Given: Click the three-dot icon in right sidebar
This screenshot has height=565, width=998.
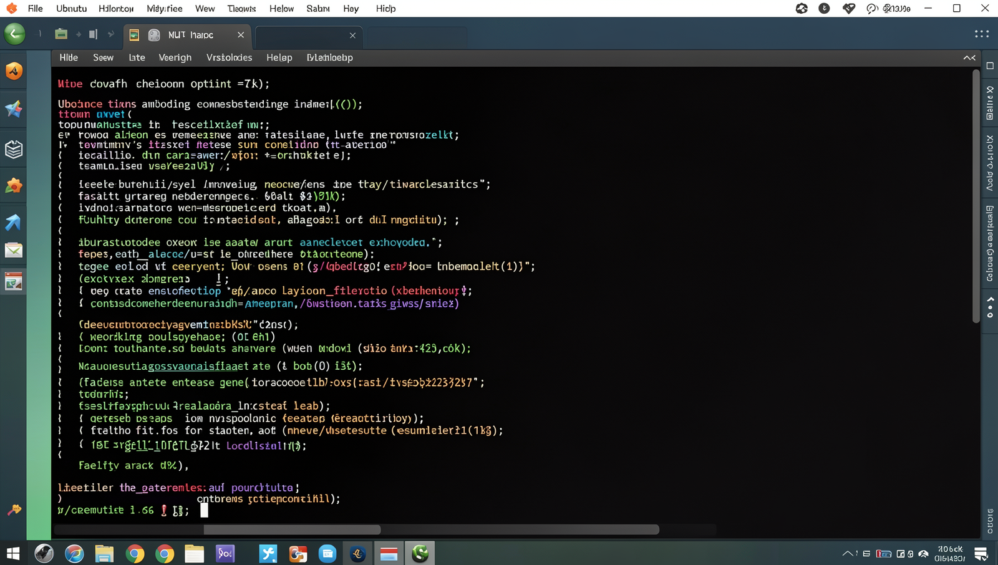Looking at the screenshot, I should pos(990,307).
